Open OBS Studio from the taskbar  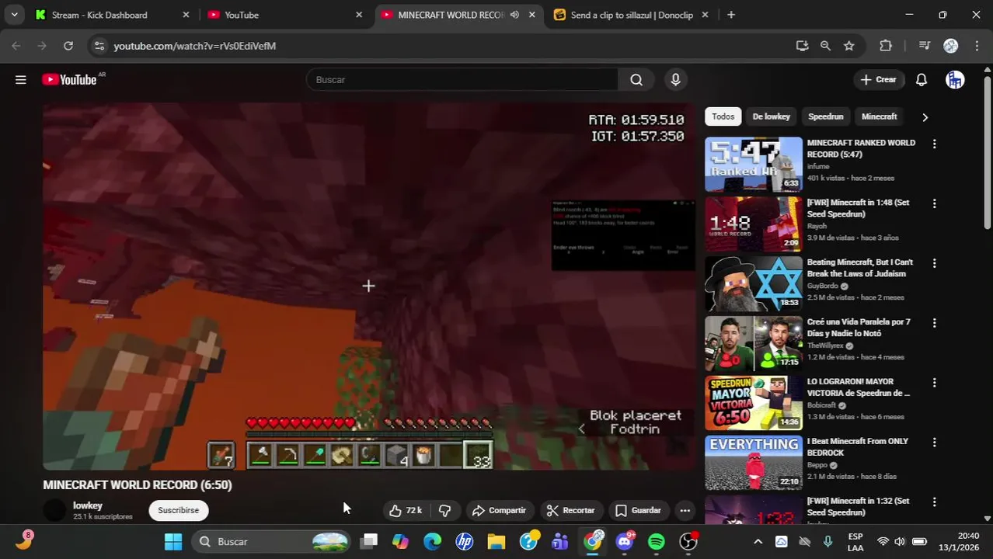[x=688, y=541]
